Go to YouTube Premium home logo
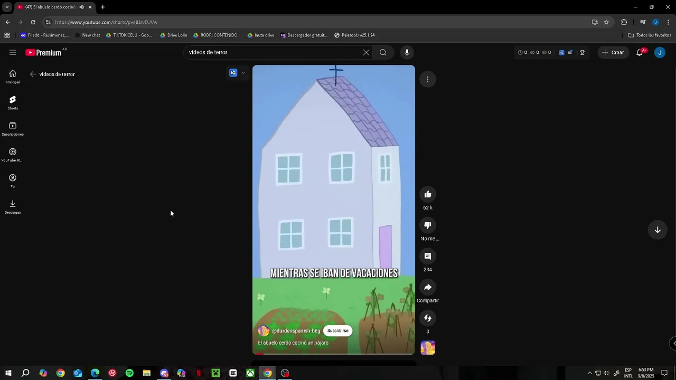676x380 pixels. click(x=43, y=52)
